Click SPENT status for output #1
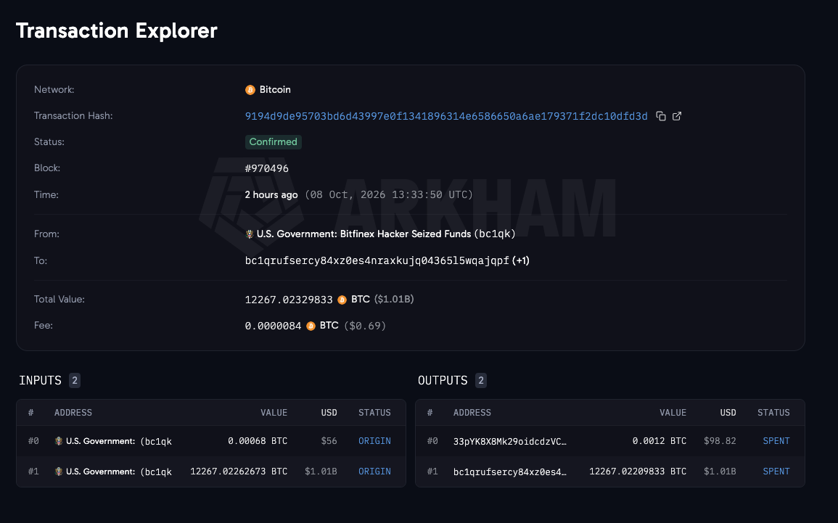This screenshot has height=523, width=838. point(776,471)
